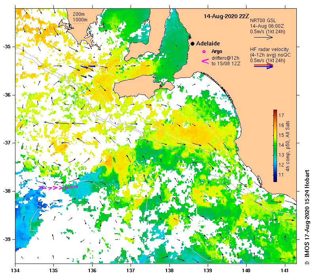The width and height of the screenshot is (313, 277).
Task: Click the 17 value on the color scale
Action: tap(281, 115)
